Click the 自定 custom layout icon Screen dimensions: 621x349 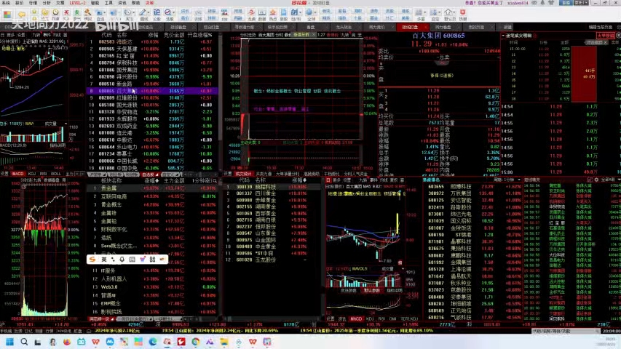click(x=434, y=15)
